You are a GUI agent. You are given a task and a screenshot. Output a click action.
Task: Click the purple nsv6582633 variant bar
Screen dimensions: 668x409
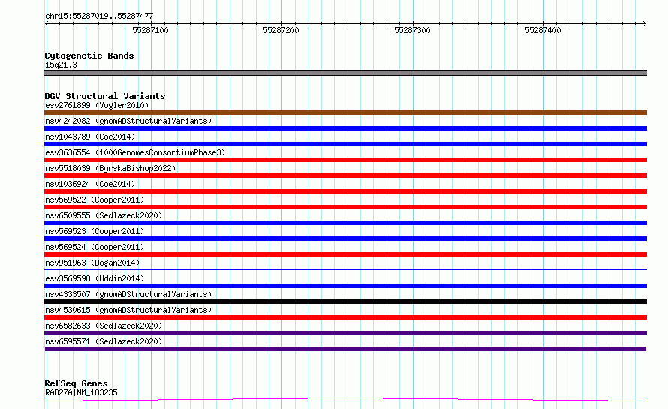click(345, 333)
